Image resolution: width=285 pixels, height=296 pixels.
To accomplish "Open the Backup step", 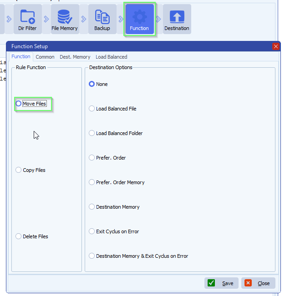I will click(x=102, y=19).
